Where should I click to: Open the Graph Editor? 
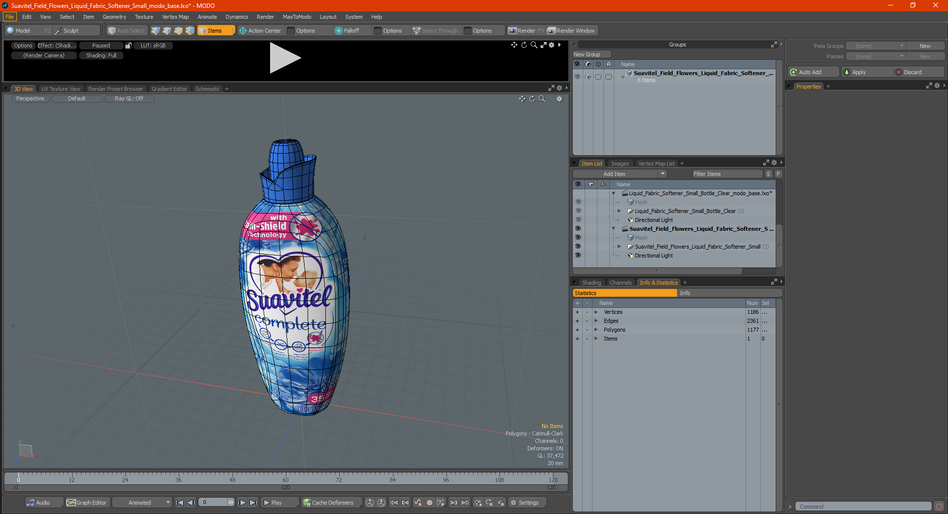pos(87,503)
